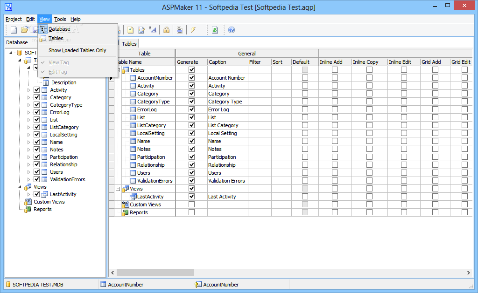Collapse the SOFTPEDIA root node in the Database tree
478x293 pixels.
coord(11,53)
